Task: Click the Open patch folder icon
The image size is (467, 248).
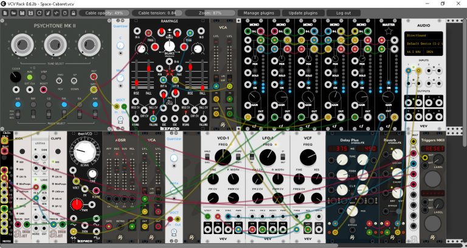Action: [14, 13]
